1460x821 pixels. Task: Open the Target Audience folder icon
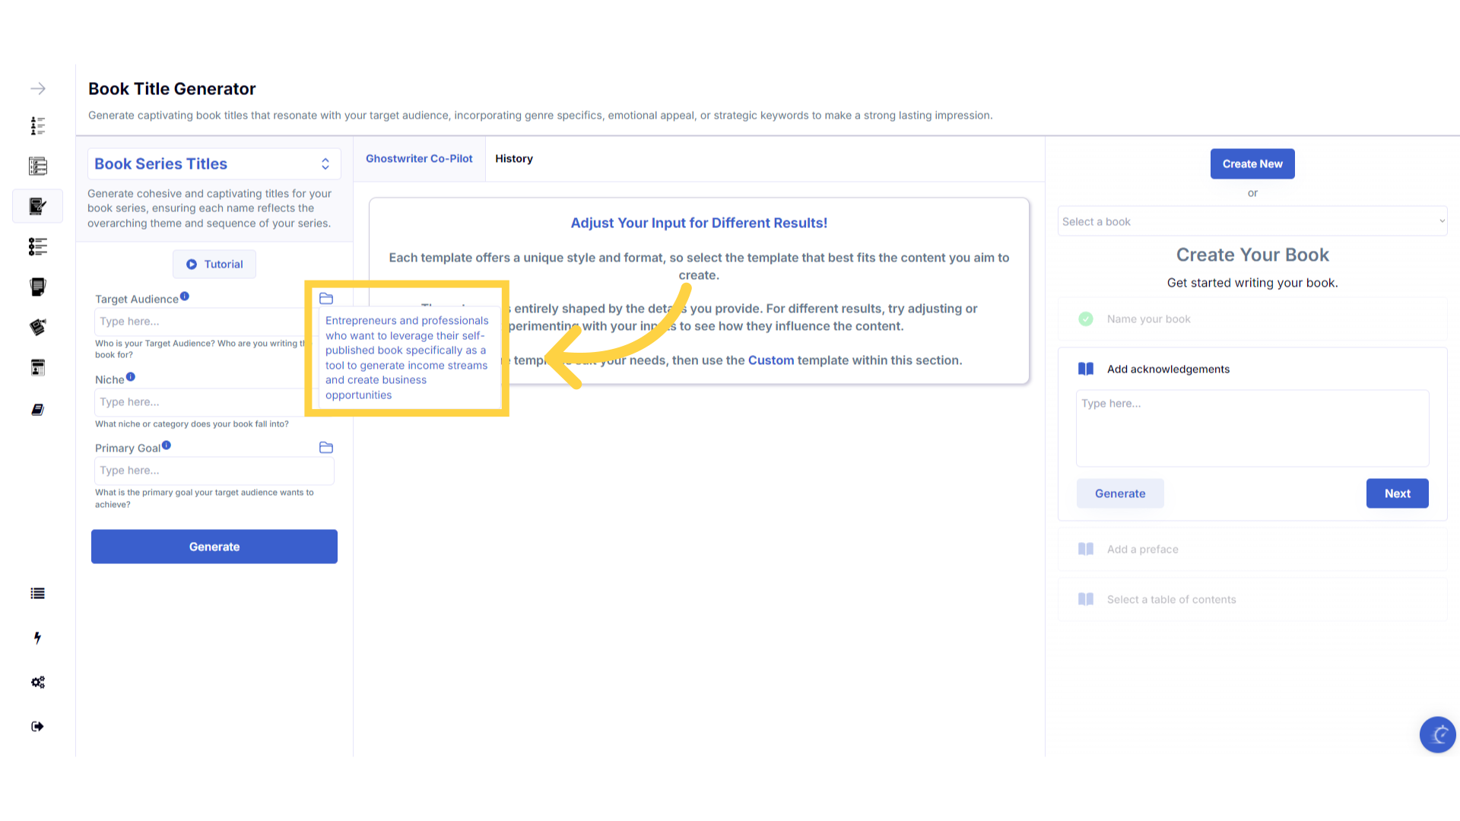(326, 299)
